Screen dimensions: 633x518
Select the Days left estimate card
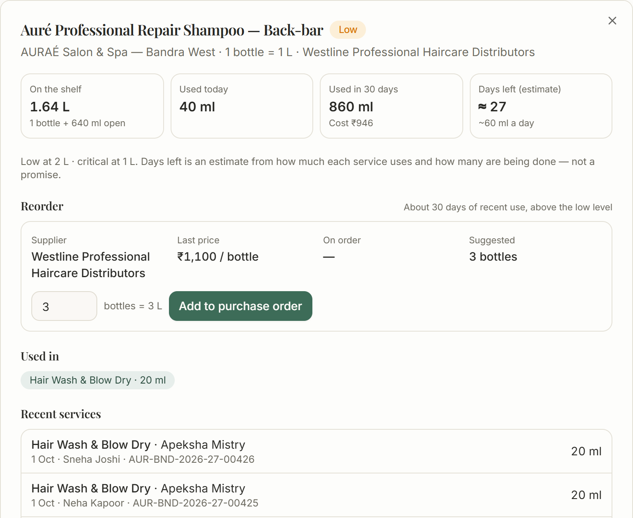tap(541, 106)
